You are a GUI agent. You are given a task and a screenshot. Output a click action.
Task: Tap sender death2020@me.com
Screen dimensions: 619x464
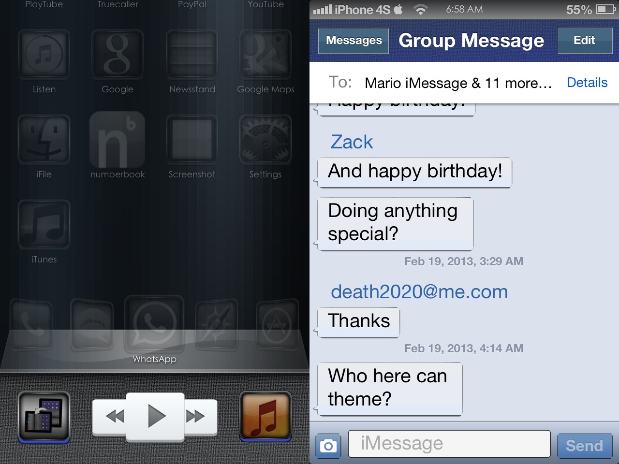click(x=419, y=292)
